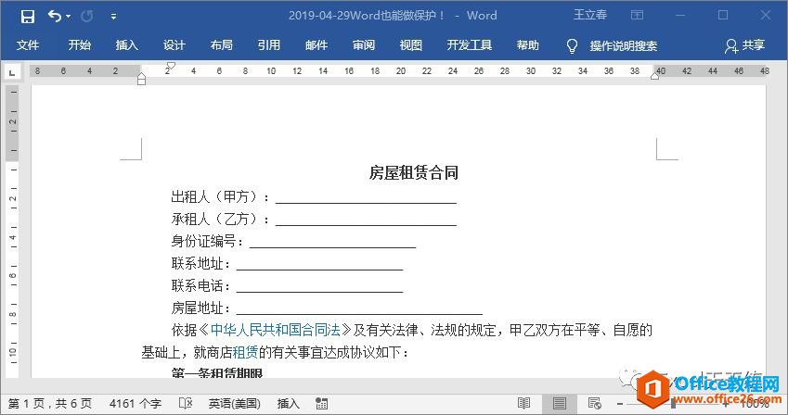The width and height of the screenshot is (788, 415).
Task: Open the 设计 ribbon tab
Action: 174,45
